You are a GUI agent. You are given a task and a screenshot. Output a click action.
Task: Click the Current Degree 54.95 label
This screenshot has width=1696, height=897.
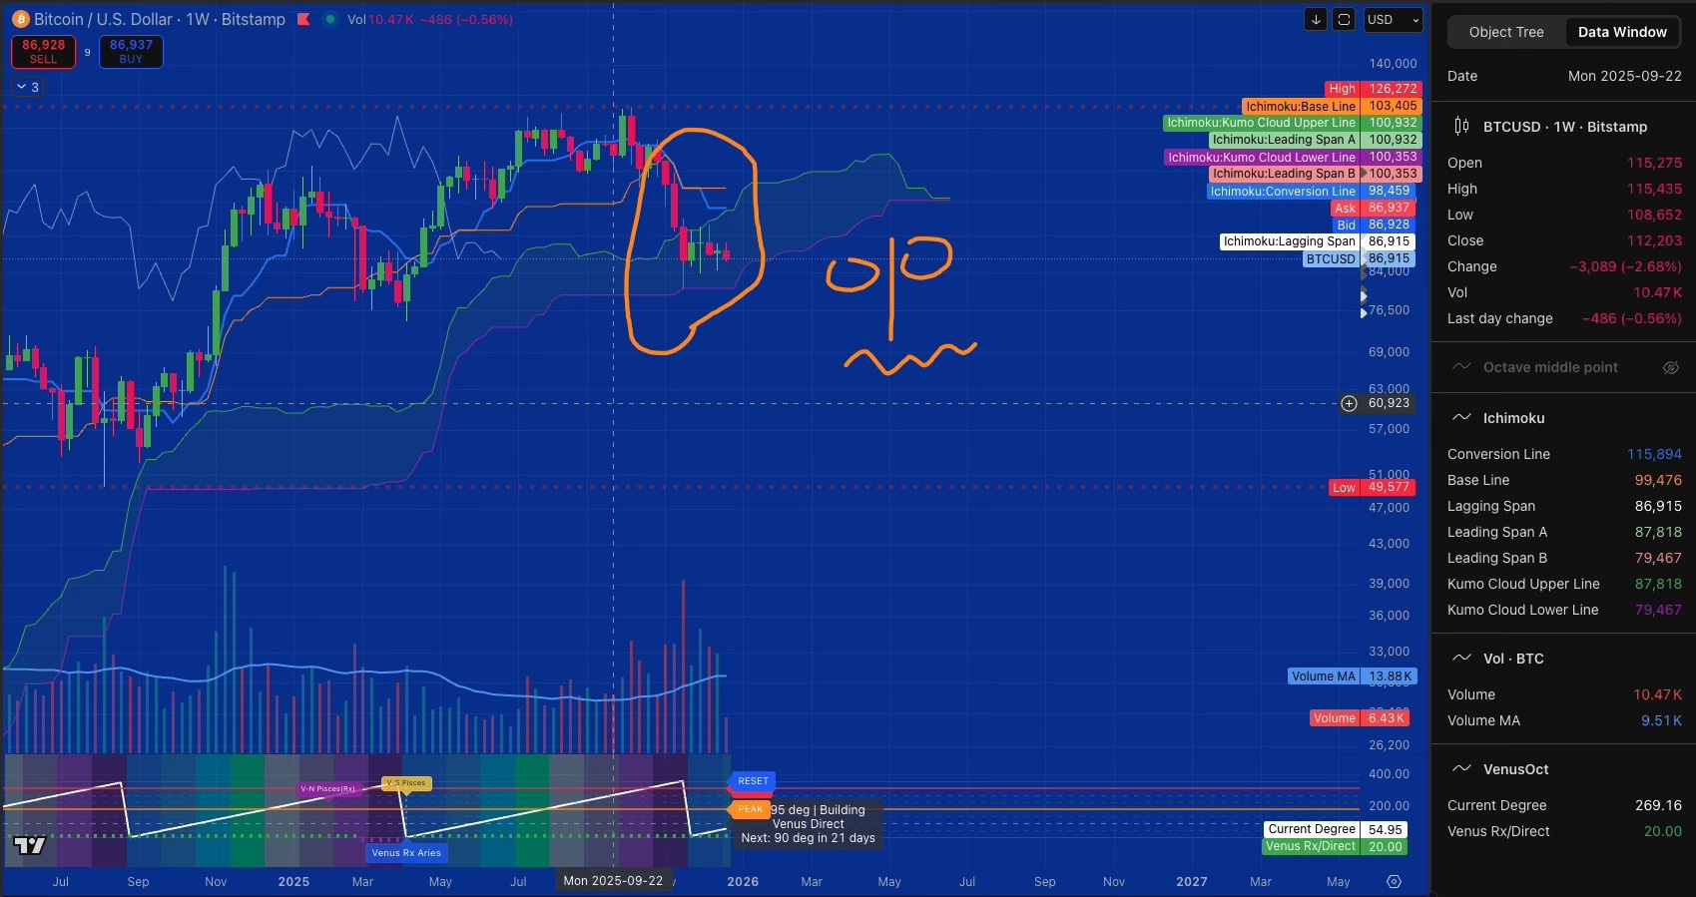tap(1336, 829)
